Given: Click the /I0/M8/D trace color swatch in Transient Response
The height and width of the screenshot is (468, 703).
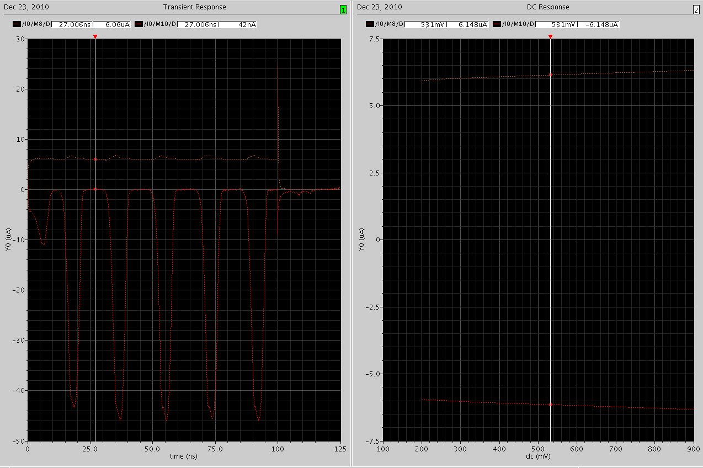Looking at the screenshot, I should point(15,24).
